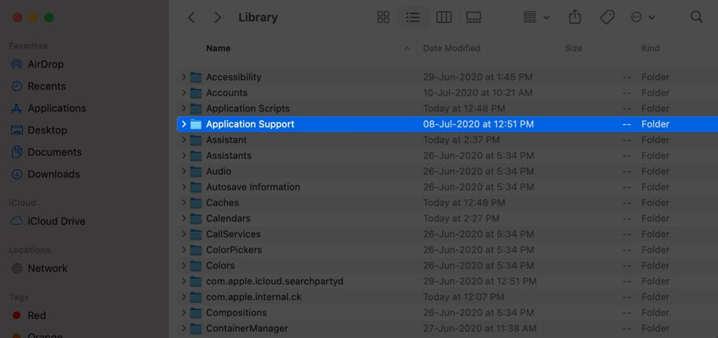
Task: Select the com.apple.icloud.searchpartyd folder
Action: [274, 281]
